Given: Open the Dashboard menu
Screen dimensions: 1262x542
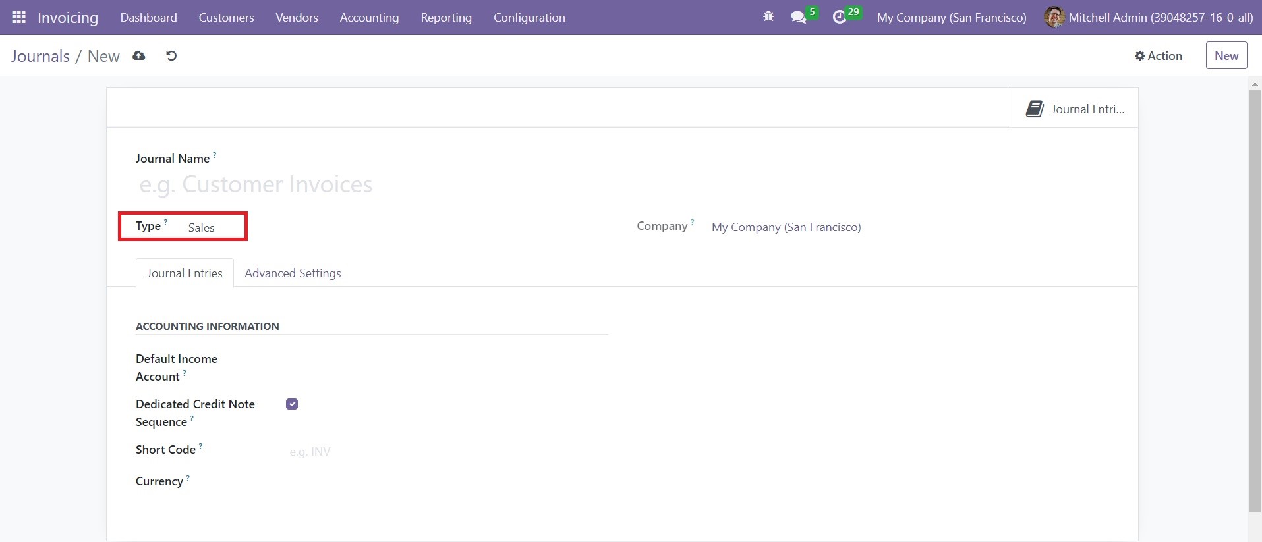Looking at the screenshot, I should [x=148, y=17].
